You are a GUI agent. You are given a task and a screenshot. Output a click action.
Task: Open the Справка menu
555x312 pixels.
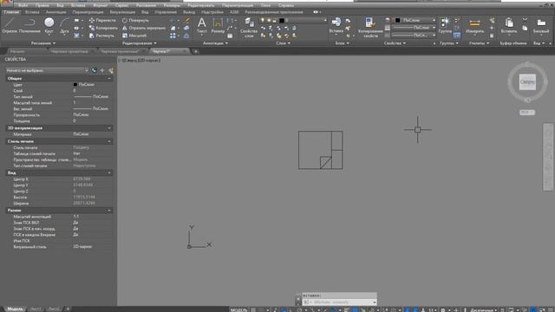pos(286,5)
